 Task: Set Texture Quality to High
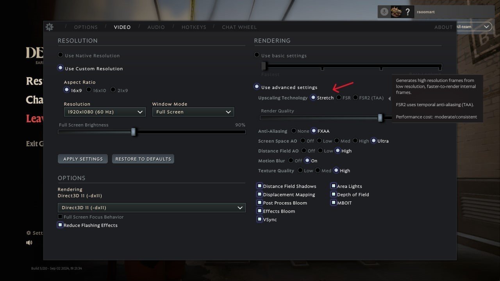(x=336, y=170)
